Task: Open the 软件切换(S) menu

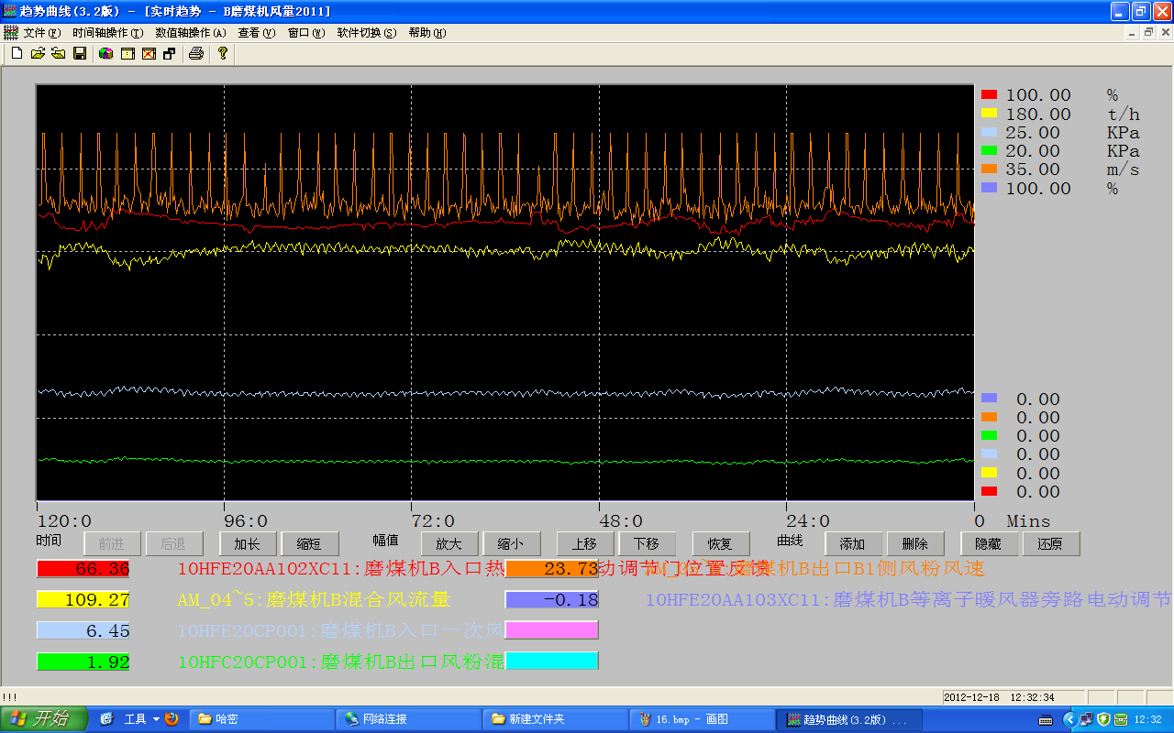Action: coord(367,32)
